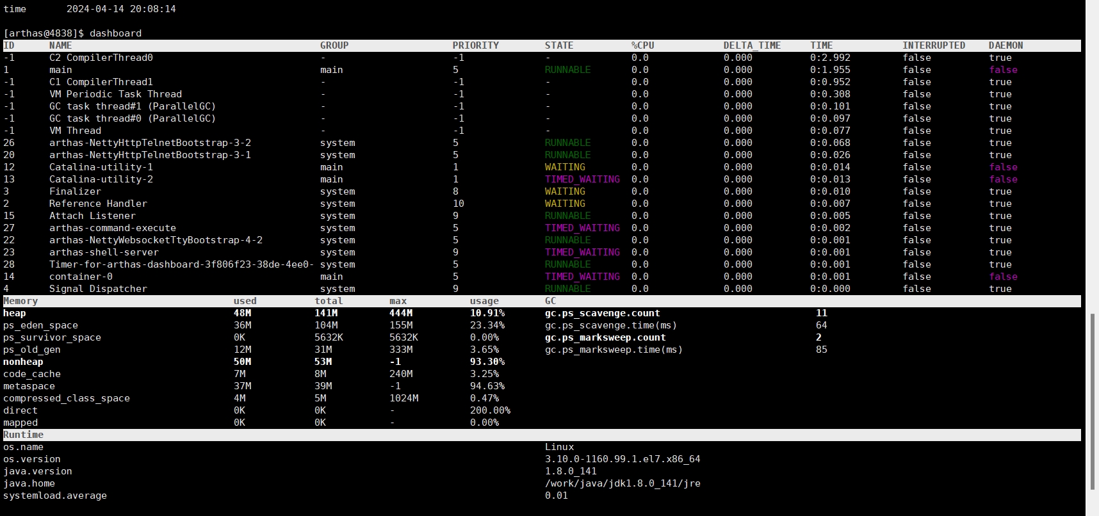Image resolution: width=1099 pixels, height=516 pixels.
Task: Select the 'C1 CompilerThread1' thread name
Action: 101,82
